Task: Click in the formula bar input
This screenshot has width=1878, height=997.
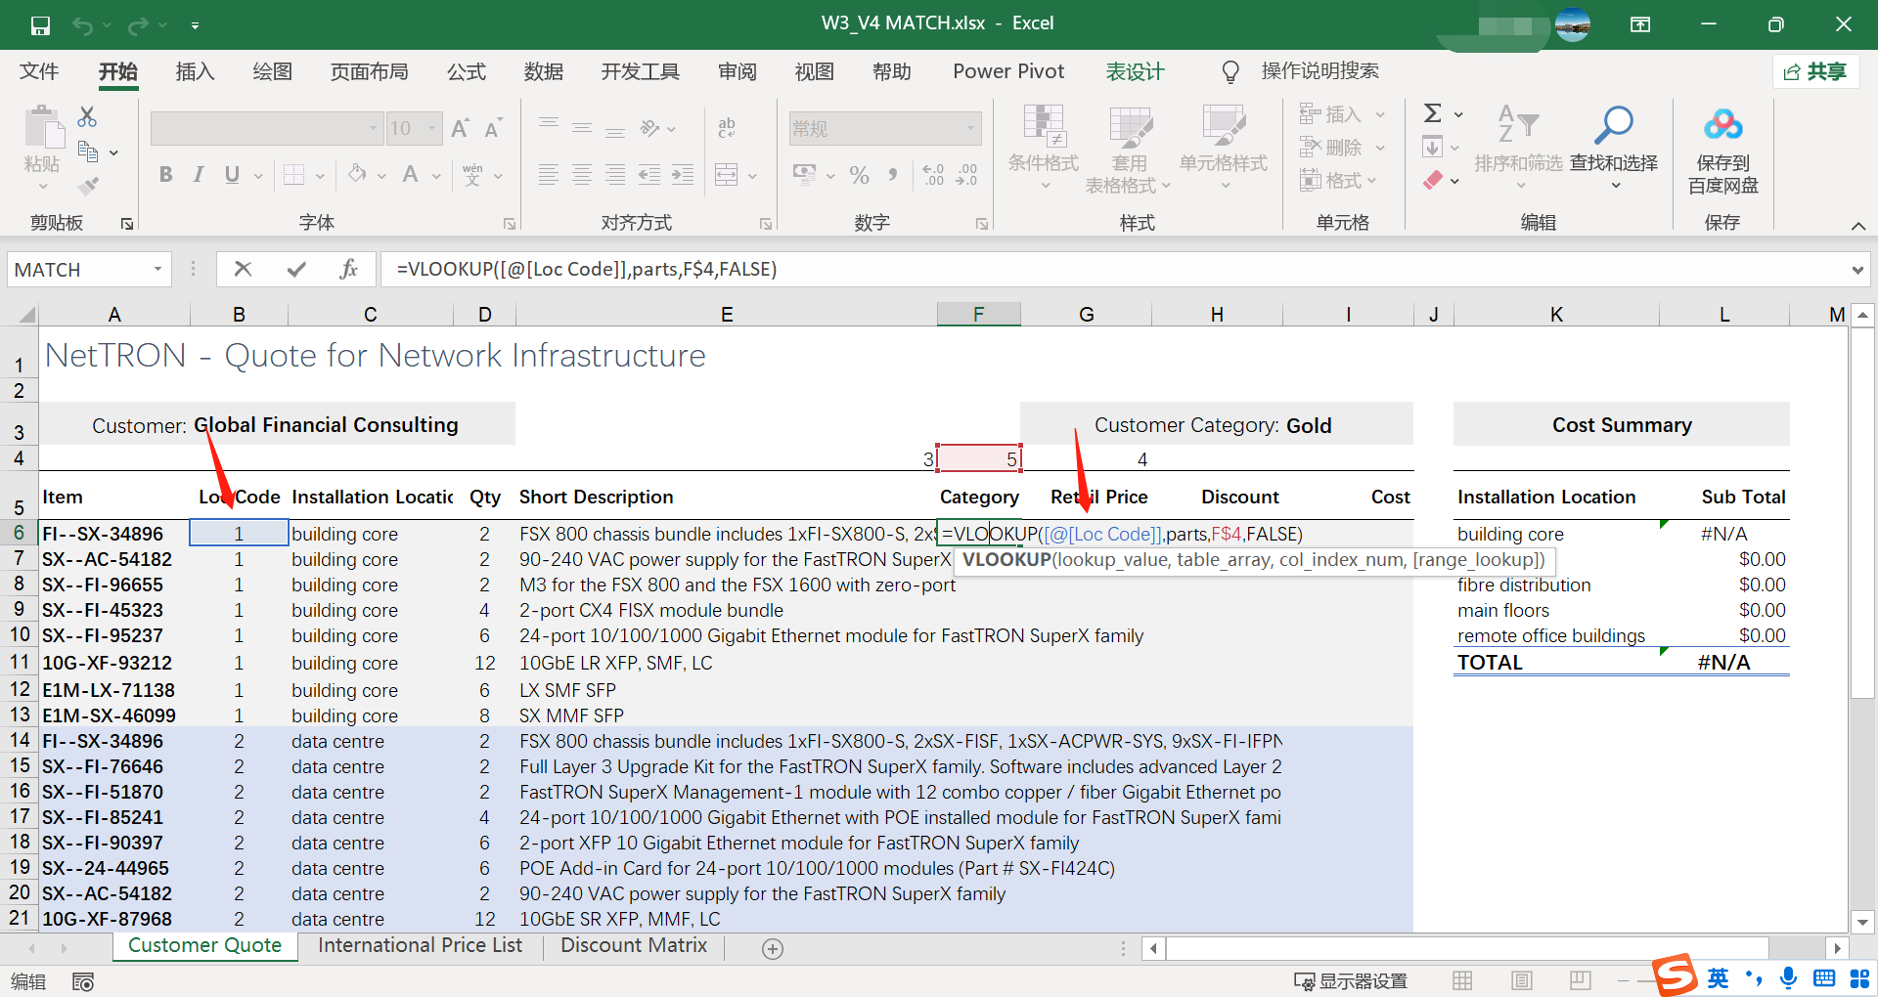Action: pos(1113,269)
